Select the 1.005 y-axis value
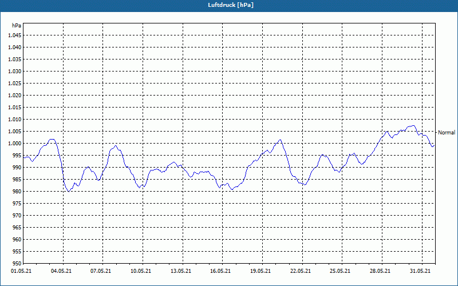Screen dimensions: 458x286 (15, 132)
